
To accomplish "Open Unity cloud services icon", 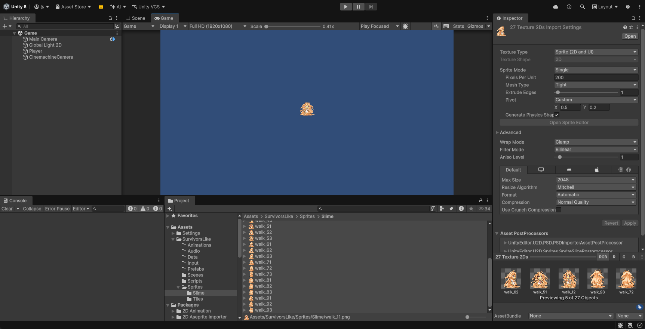I will click(556, 7).
